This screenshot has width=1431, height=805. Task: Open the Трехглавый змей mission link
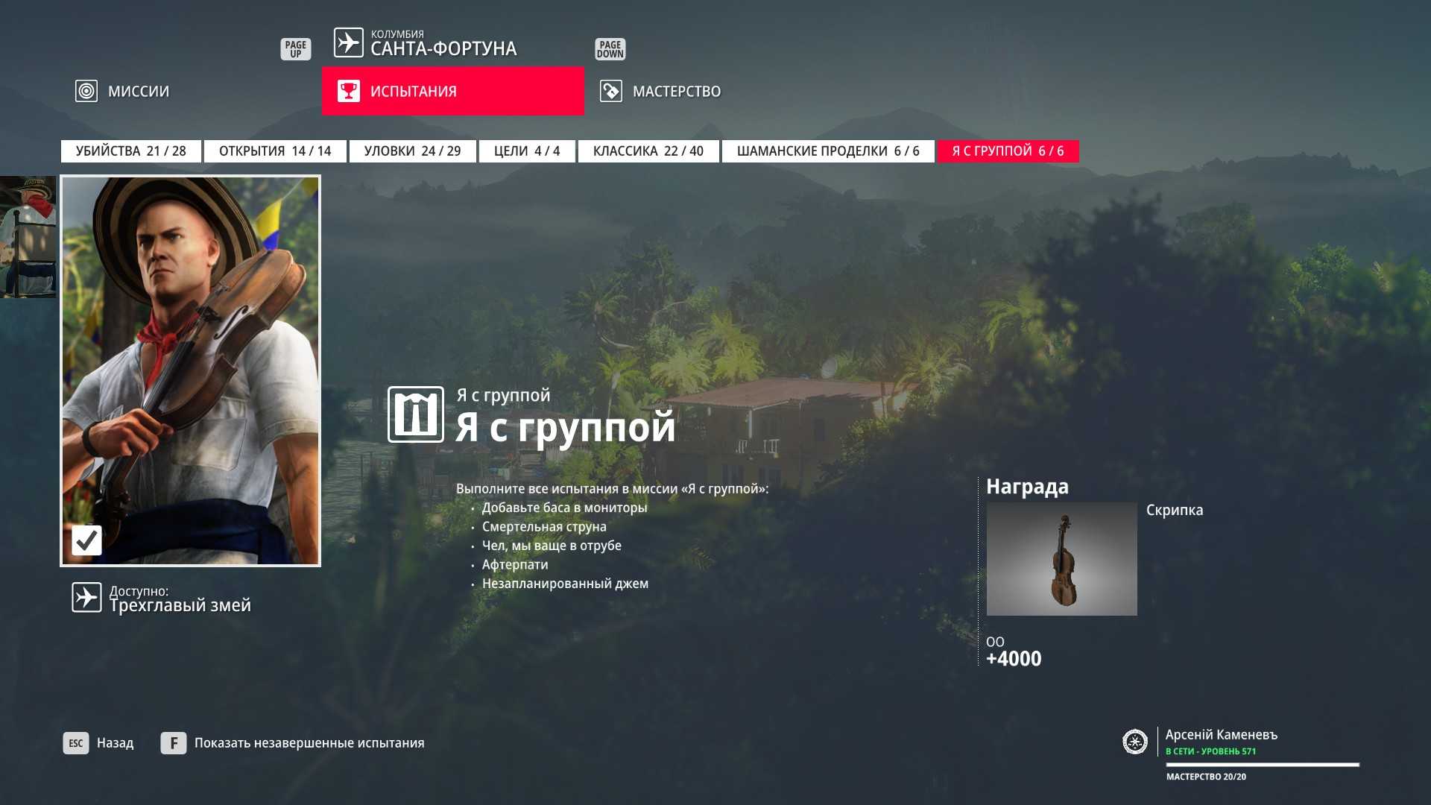(180, 605)
